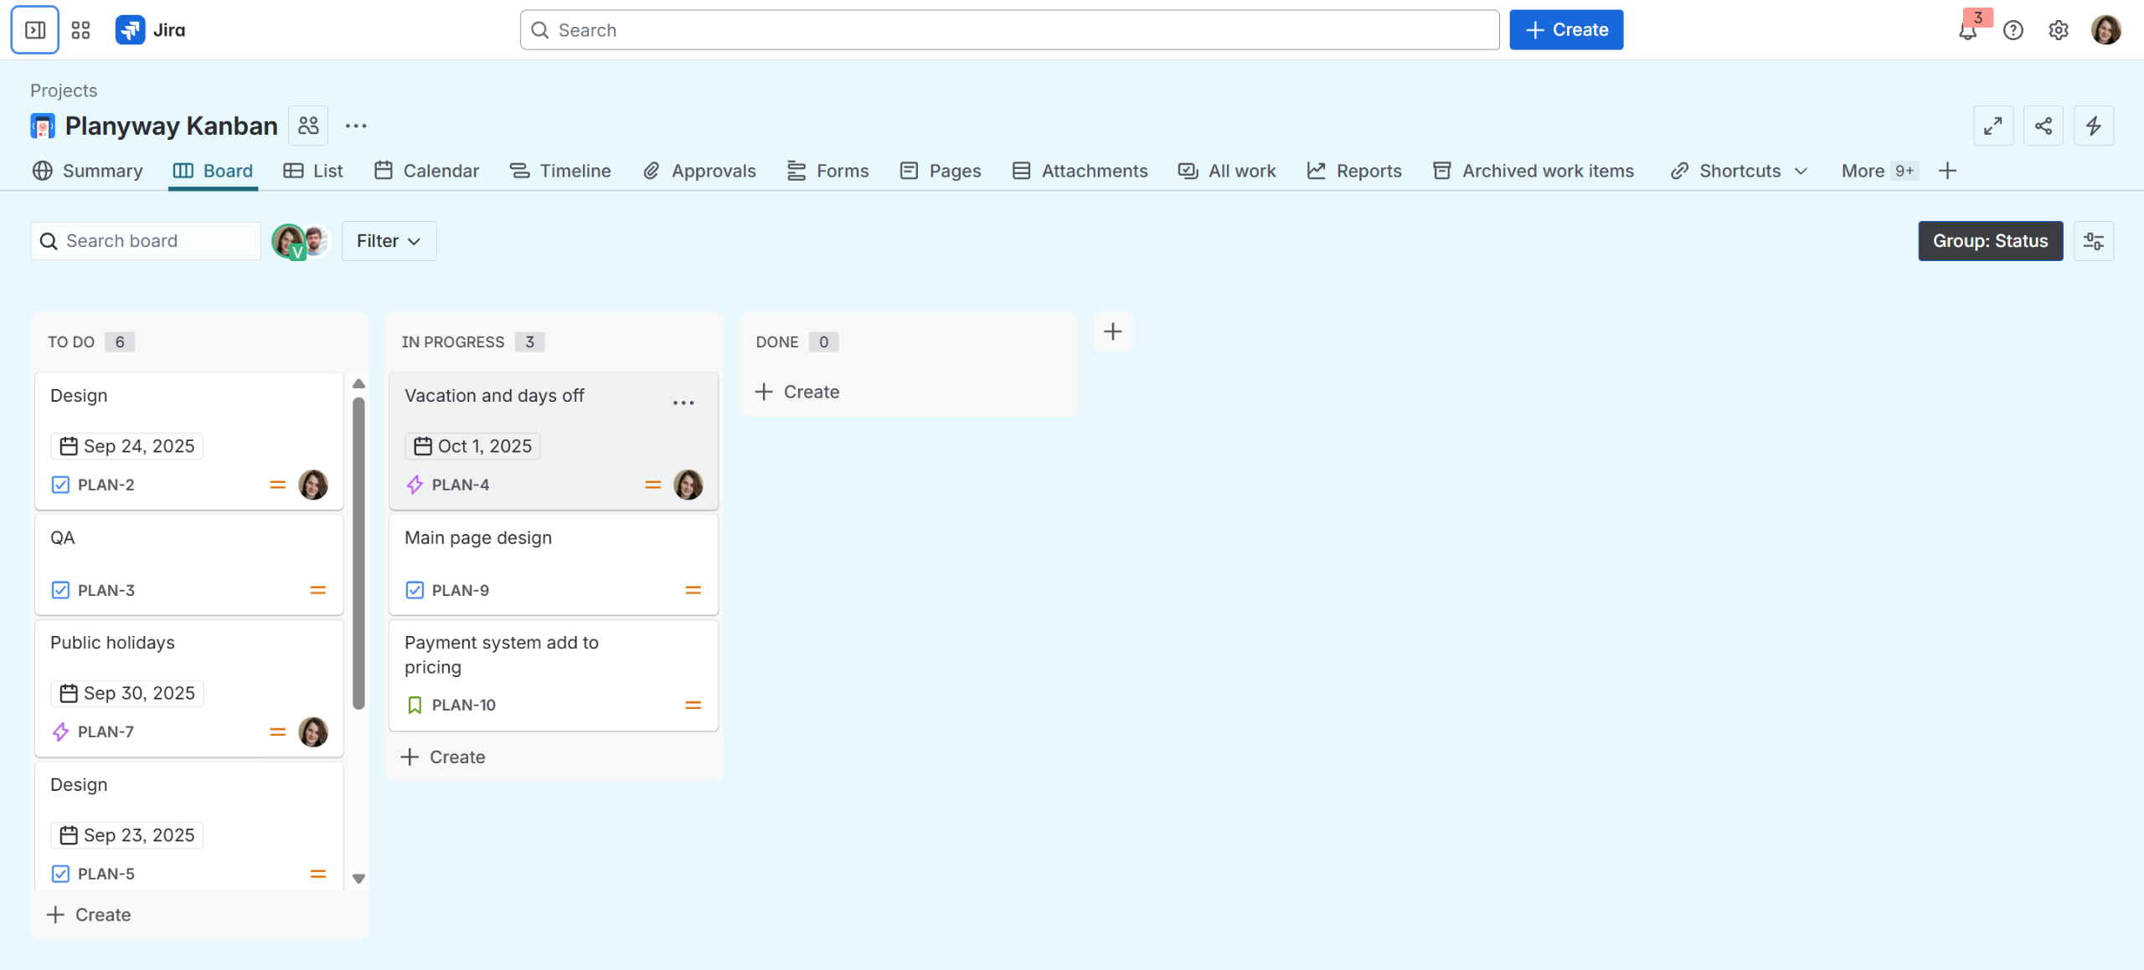Add a new board column

1112,332
